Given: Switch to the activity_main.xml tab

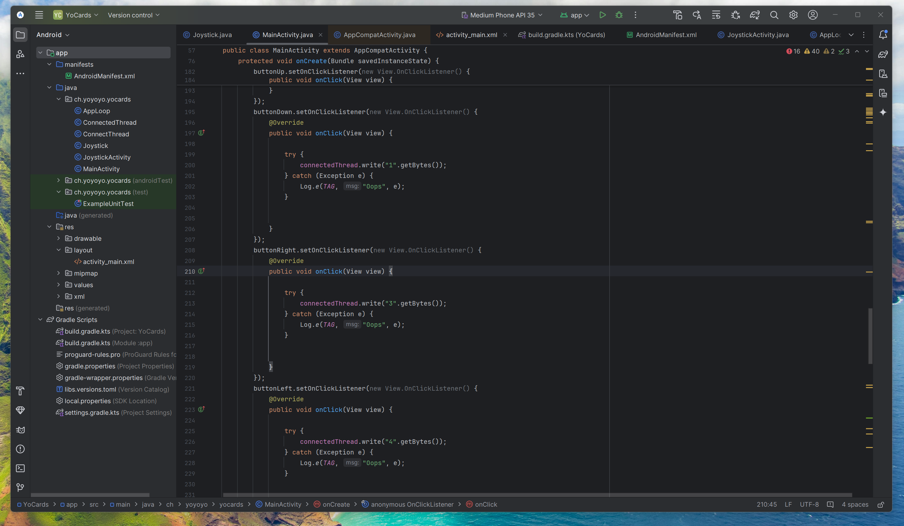Looking at the screenshot, I should point(471,35).
